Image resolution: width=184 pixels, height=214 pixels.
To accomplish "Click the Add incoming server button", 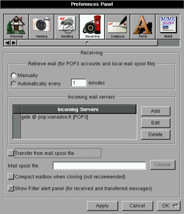I will click(156, 111).
